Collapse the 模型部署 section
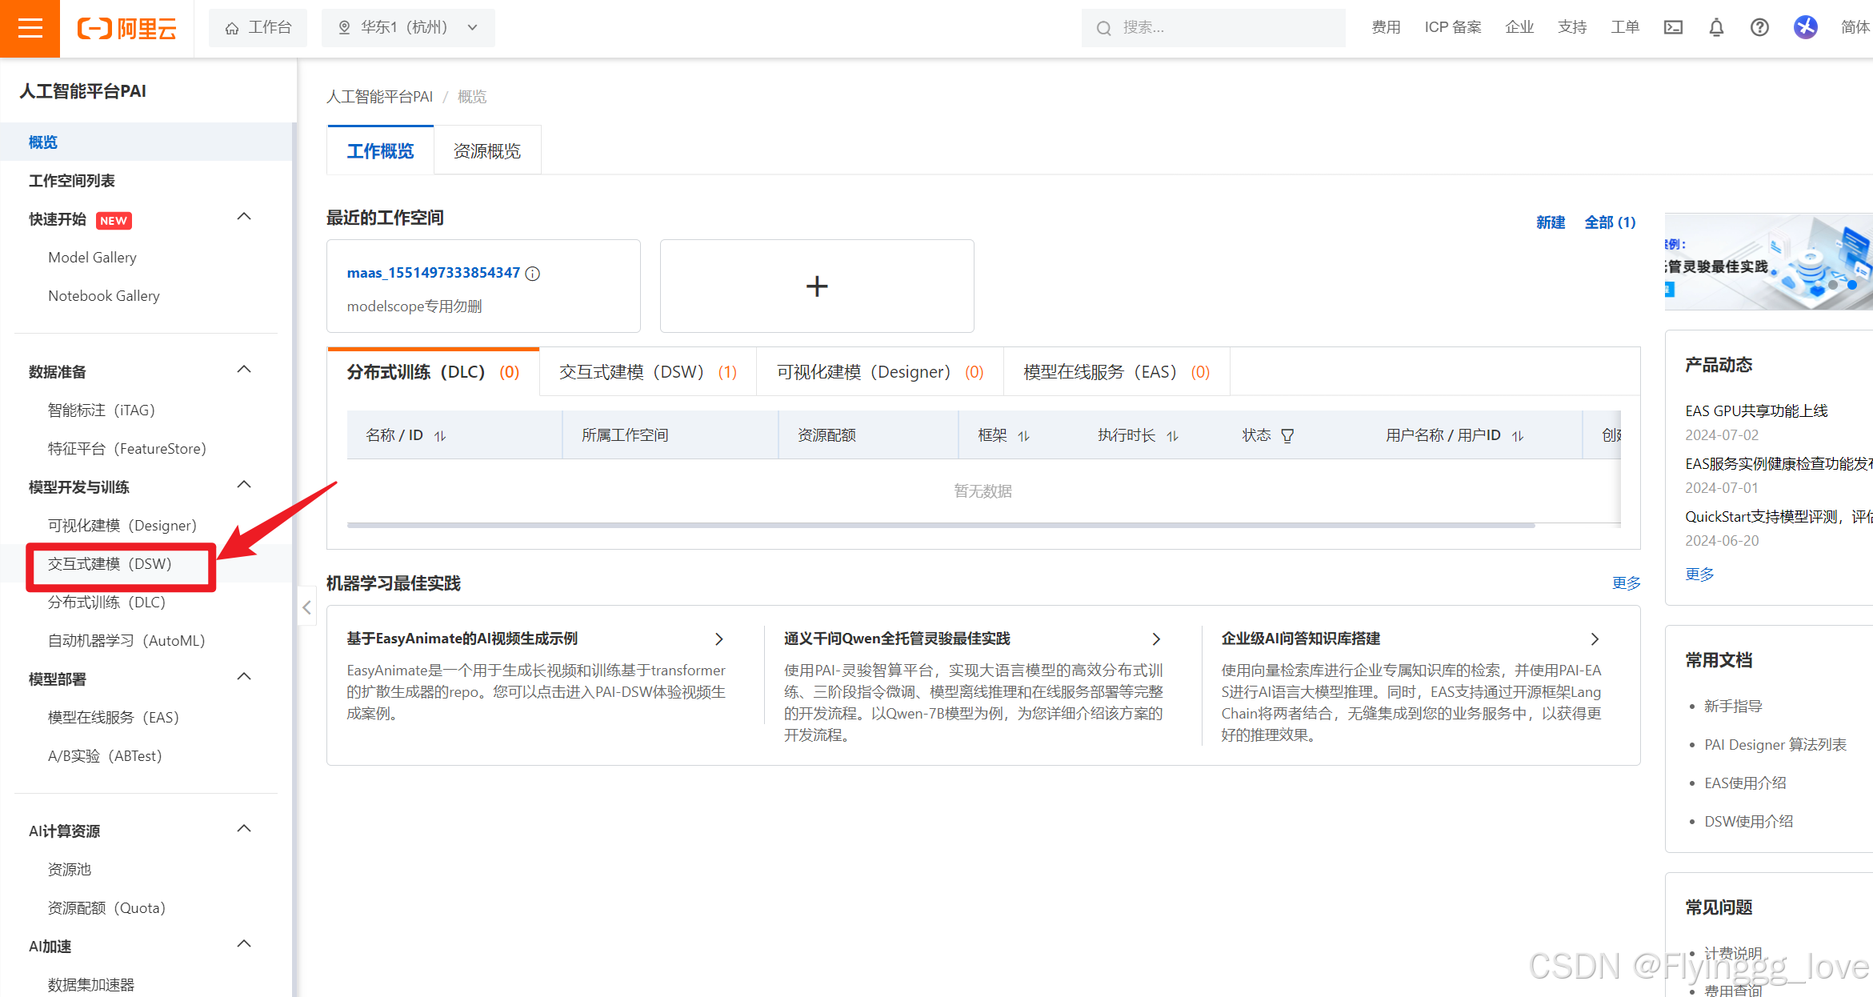1873x997 pixels. coord(245,676)
